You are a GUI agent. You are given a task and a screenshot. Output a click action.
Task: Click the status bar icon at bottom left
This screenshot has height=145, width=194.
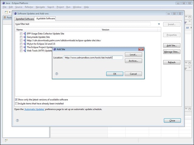point(6,140)
